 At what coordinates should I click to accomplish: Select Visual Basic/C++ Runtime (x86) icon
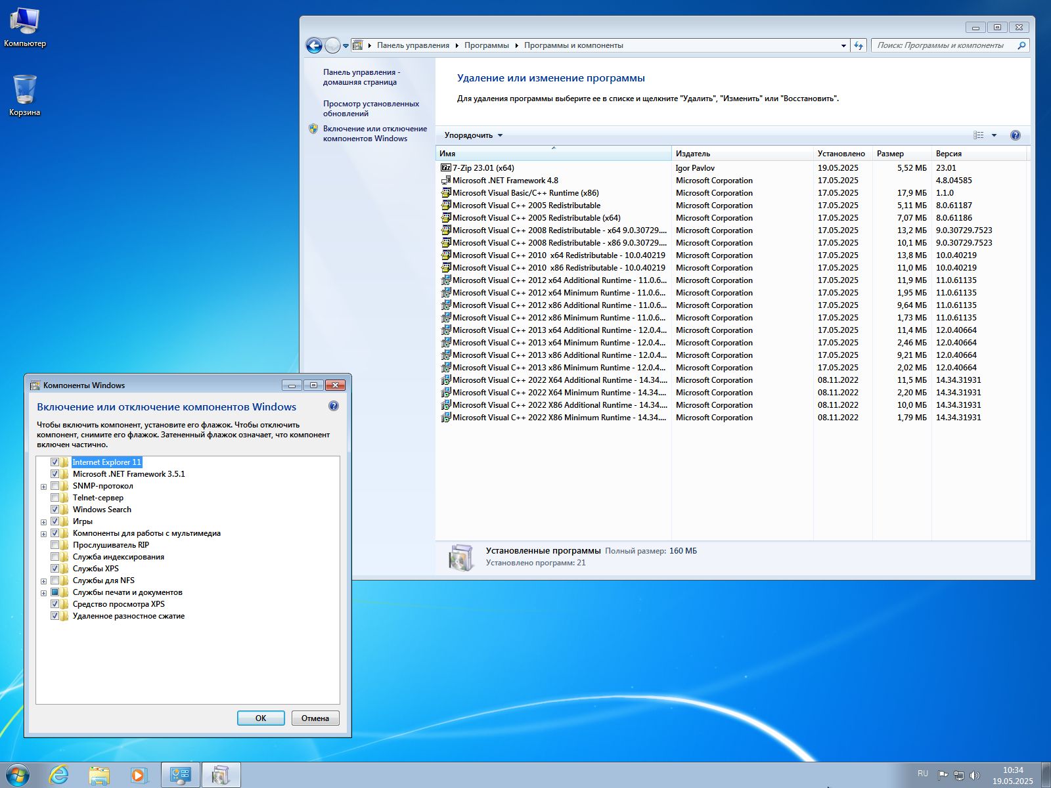(x=446, y=193)
